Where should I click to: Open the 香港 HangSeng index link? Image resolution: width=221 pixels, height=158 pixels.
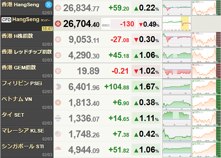(x=20, y=5)
